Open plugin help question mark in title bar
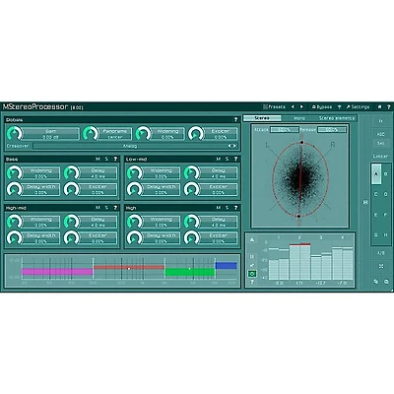The image size is (394, 394). [x=389, y=106]
